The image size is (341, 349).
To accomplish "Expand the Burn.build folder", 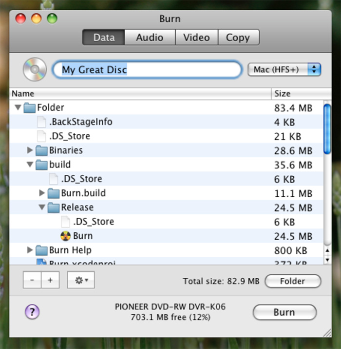I will pyautogui.click(x=42, y=193).
